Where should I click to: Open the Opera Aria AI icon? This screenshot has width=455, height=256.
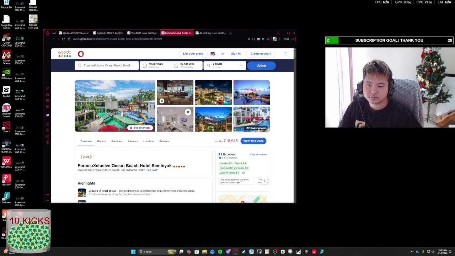tap(287, 39)
